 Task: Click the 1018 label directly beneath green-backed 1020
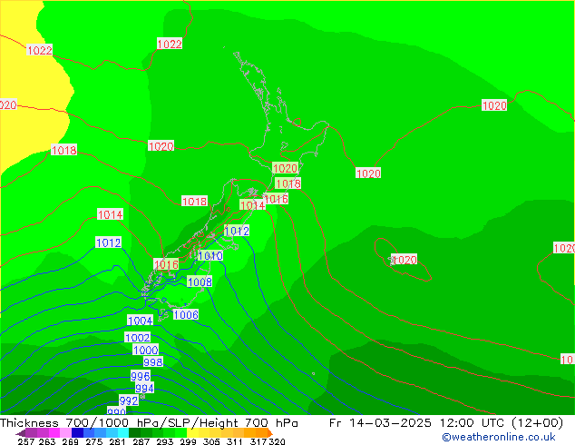pyautogui.click(x=287, y=183)
